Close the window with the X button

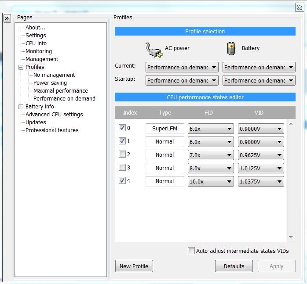[x=300, y=7]
